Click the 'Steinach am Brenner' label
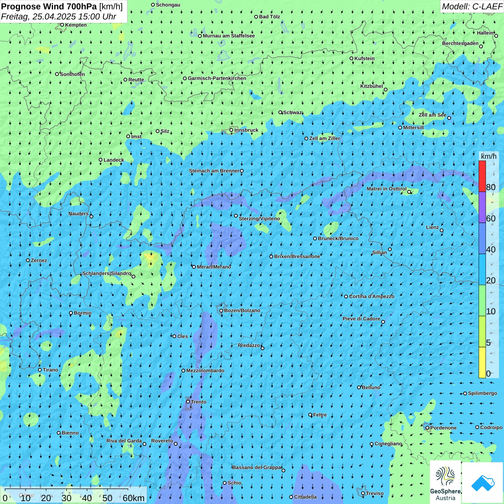 tap(214, 171)
